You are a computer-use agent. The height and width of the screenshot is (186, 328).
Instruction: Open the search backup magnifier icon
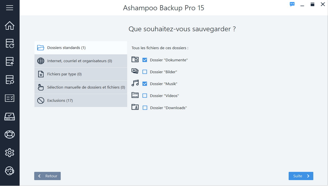(9, 80)
